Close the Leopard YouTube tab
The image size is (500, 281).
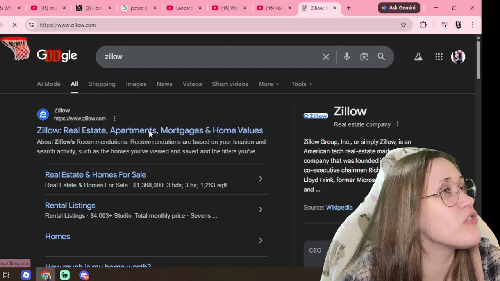(200, 8)
